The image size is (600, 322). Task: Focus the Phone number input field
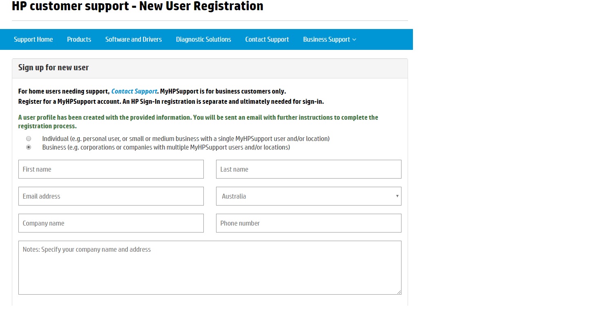[x=308, y=223]
